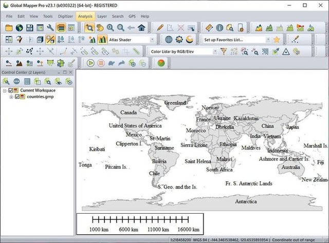Screen dimensions: 329x243
Task: Open the Atlas Shader dropdown
Action: click(x=153, y=39)
